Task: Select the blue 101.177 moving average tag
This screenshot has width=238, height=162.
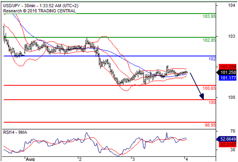Action: pyautogui.click(x=227, y=78)
